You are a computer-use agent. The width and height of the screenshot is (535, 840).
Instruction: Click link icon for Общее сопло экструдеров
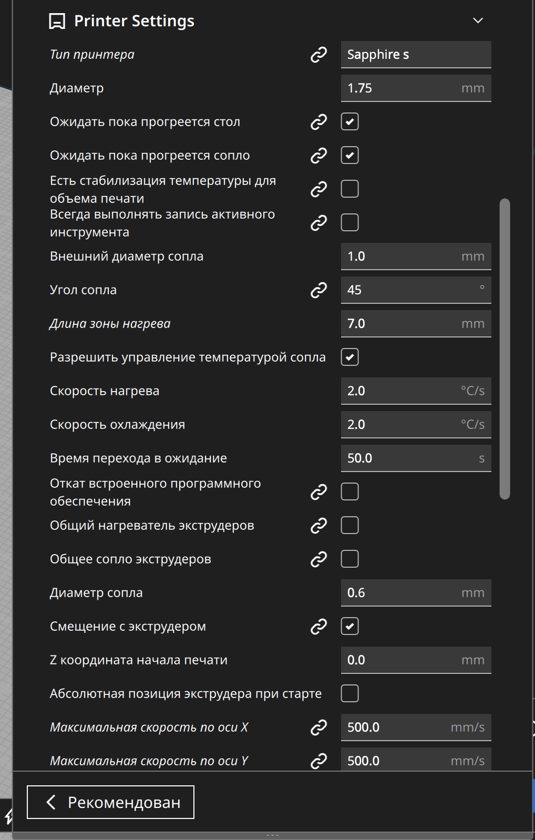click(318, 559)
